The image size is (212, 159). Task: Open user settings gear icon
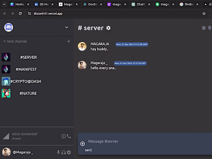[x=69, y=152]
